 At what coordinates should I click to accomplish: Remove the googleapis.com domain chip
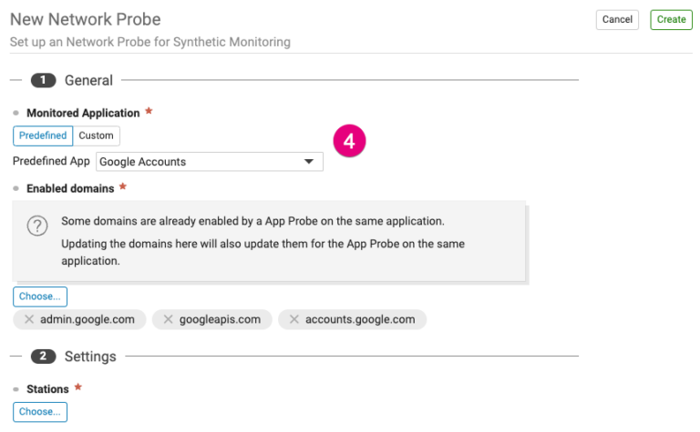coord(168,319)
